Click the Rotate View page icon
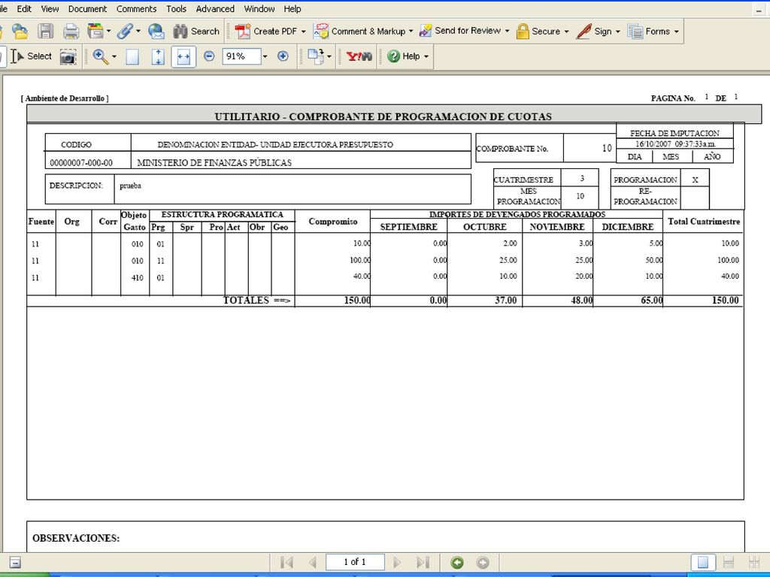Viewport: 770px width, 577px height. coord(315,56)
